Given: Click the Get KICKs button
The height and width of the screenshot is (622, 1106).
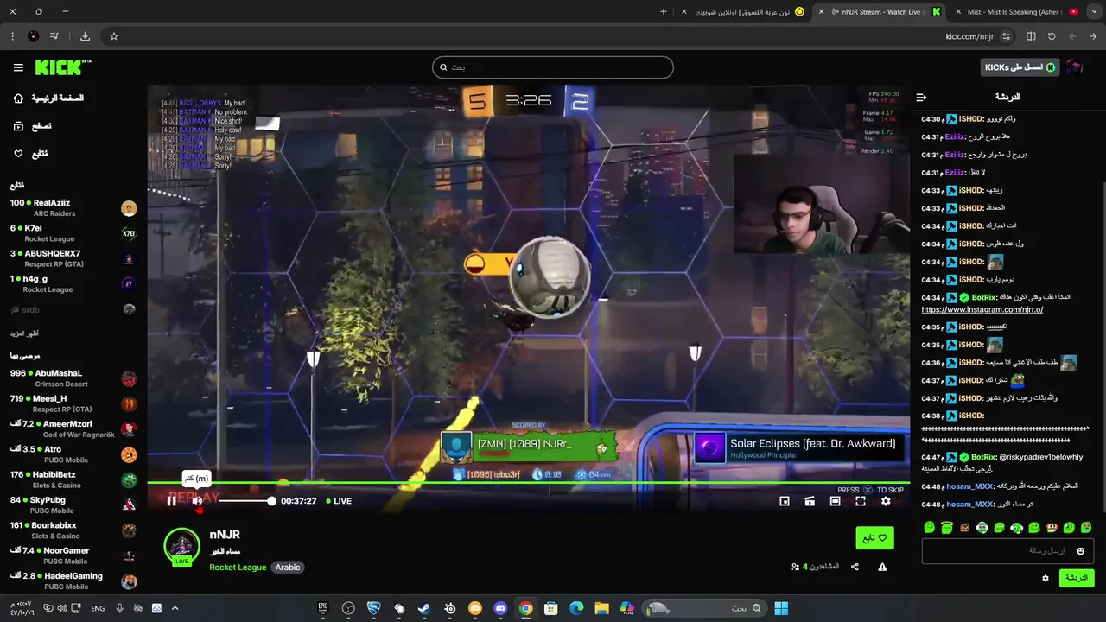Looking at the screenshot, I should [1020, 67].
